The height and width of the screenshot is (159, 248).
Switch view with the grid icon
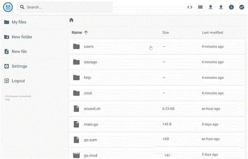point(200,7)
